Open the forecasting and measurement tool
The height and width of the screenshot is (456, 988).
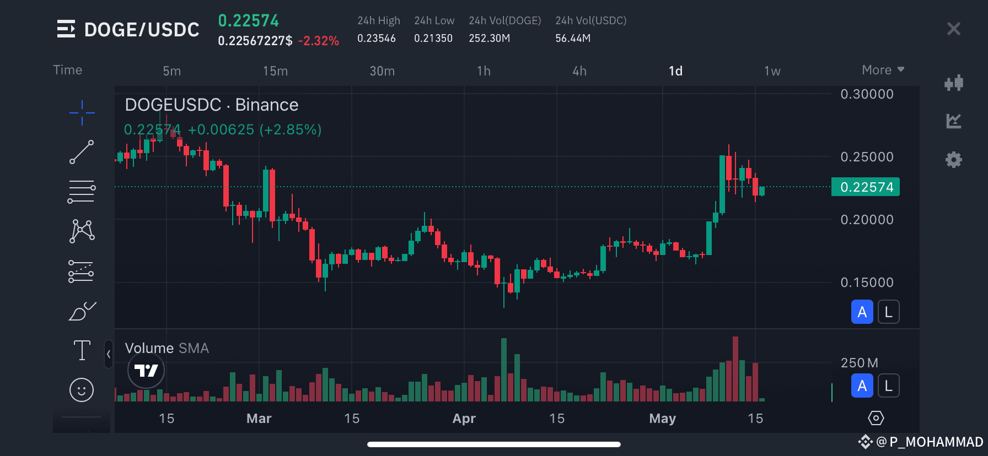click(81, 272)
